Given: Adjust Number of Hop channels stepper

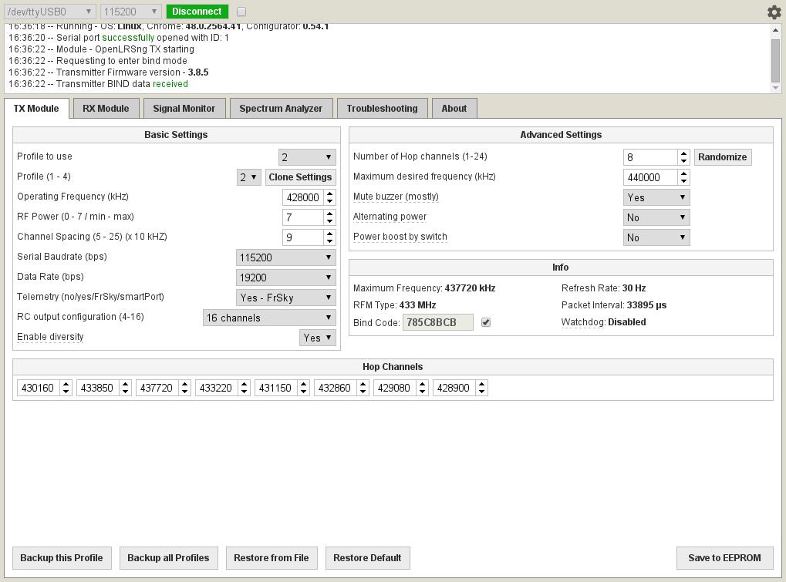Looking at the screenshot, I should point(683,157).
